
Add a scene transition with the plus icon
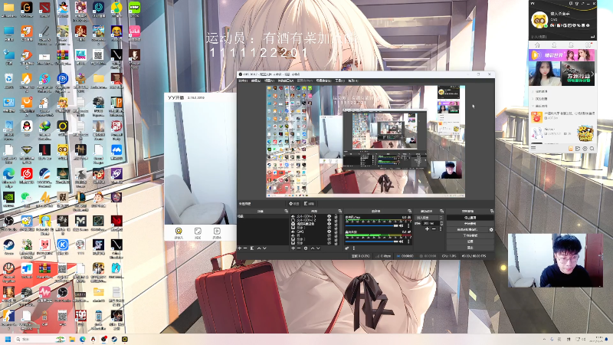tap(428, 229)
